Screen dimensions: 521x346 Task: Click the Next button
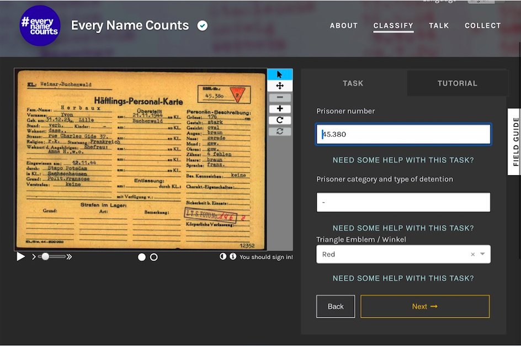(425, 306)
